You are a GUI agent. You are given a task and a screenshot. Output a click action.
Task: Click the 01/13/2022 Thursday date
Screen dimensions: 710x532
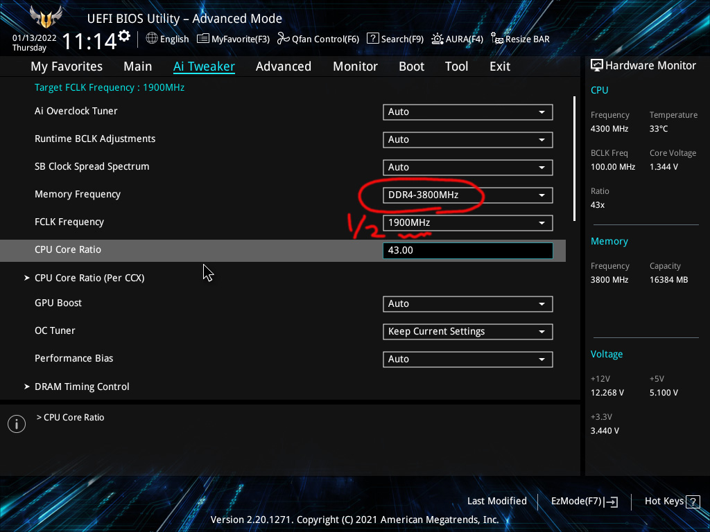(x=34, y=42)
